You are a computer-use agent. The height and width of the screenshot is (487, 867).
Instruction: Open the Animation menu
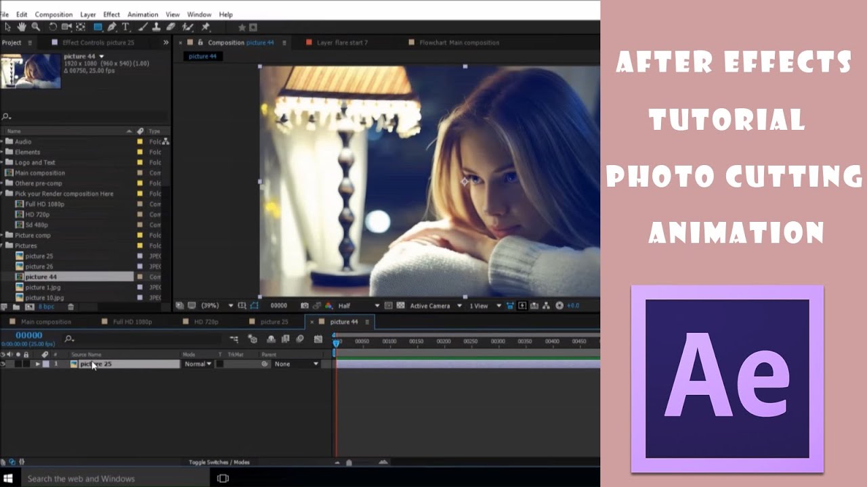pos(143,14)
